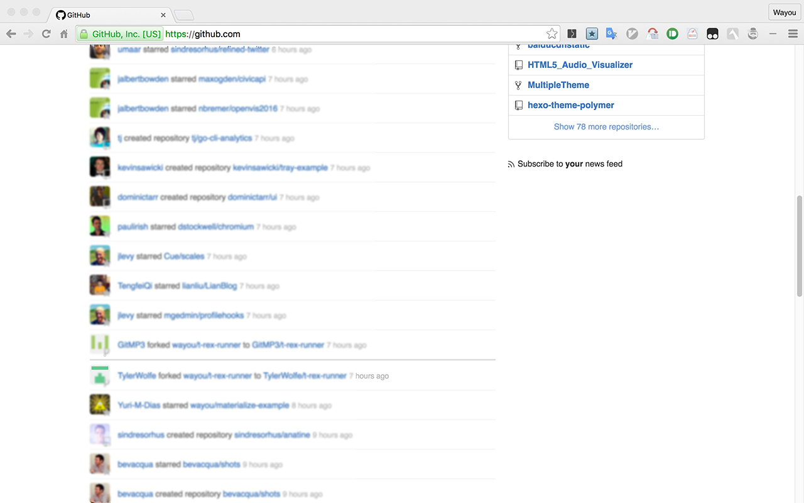Open lianliu/LianBlog repository link
Screen dimensions: 804x503
click(x=210, y=286)
